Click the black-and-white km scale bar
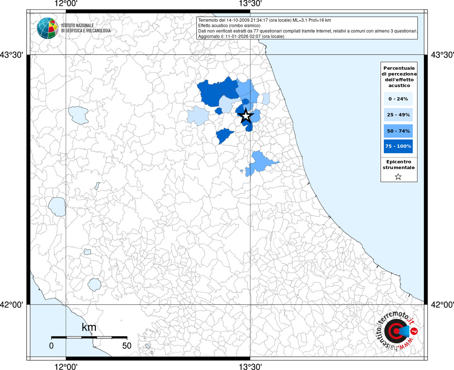 [89, 337]
